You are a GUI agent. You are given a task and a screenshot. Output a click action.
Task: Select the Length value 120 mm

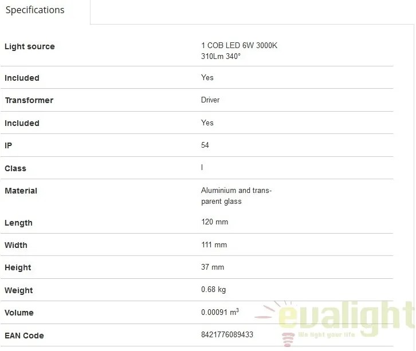(x=214, y=222)
